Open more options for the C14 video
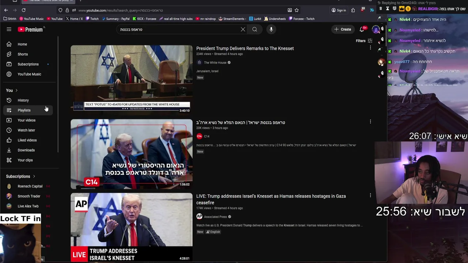The image size is (468, 263). [x=370, y=122]
